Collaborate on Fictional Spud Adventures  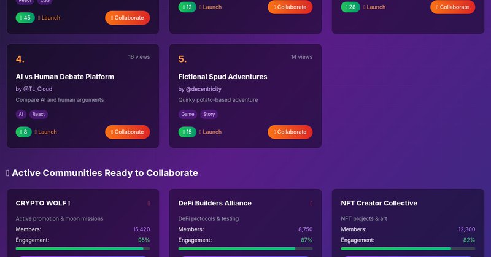290,132
